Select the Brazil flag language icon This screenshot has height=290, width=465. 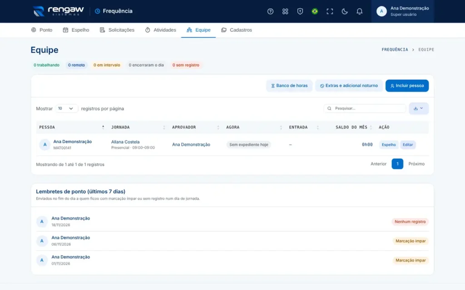pyautogui.click(x=315, y=11)
